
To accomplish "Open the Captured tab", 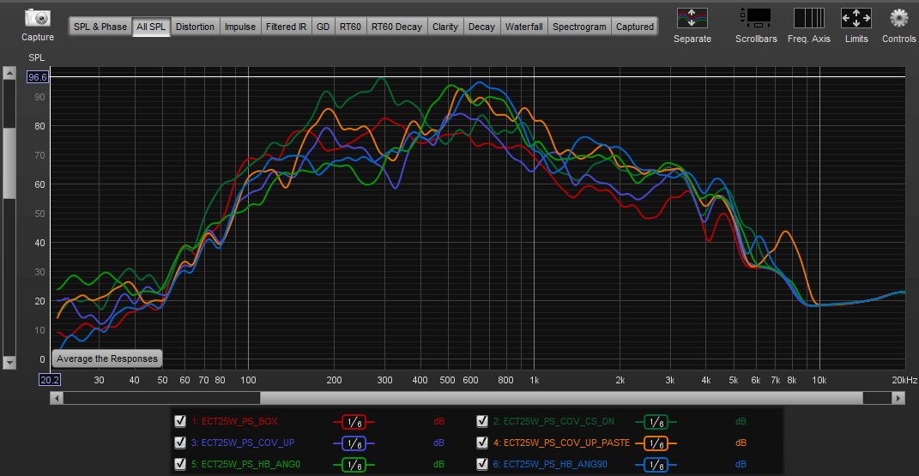I will pos(635,27).
